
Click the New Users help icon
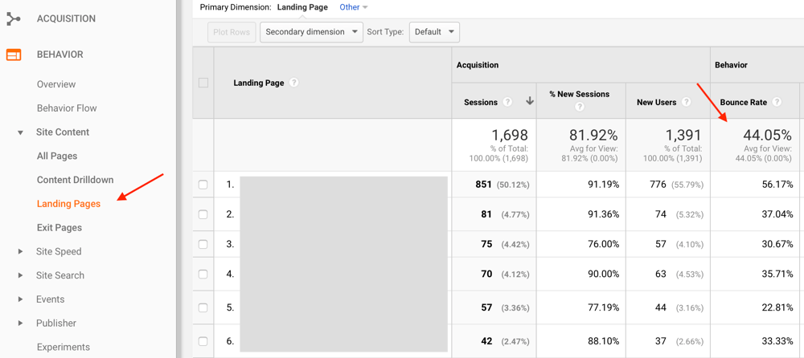[686, 102]
